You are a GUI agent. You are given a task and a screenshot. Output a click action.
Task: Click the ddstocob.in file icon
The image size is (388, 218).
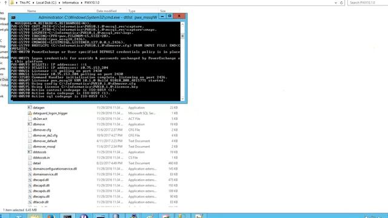tap(30, 157)
